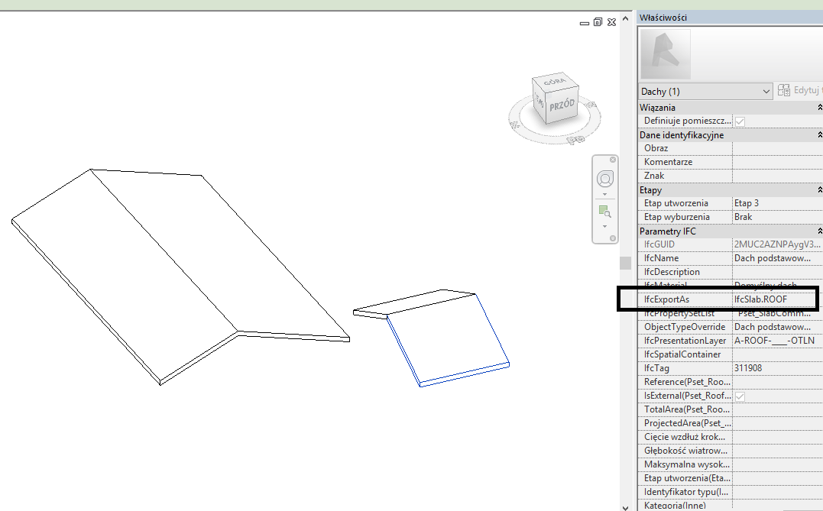The height and width of the screenshot is (511, 823).
Task: Click the Właściwości panel title bar
Action: pos(730,18)
